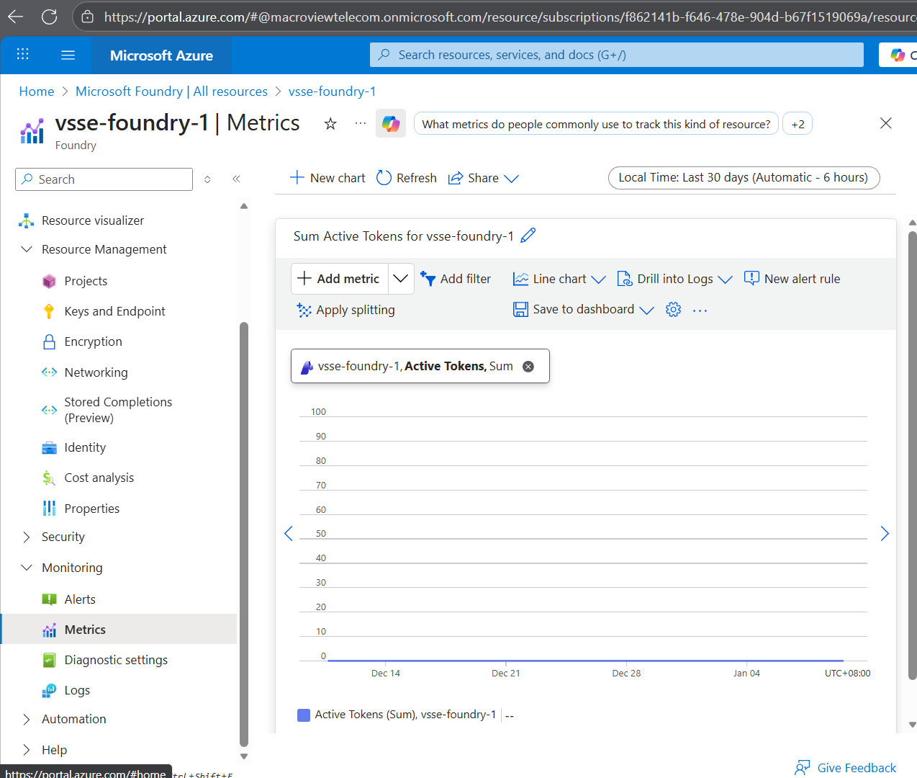Toggle the Azure portal hamburger menu
The image size is (917, 778).
(68, 55)
